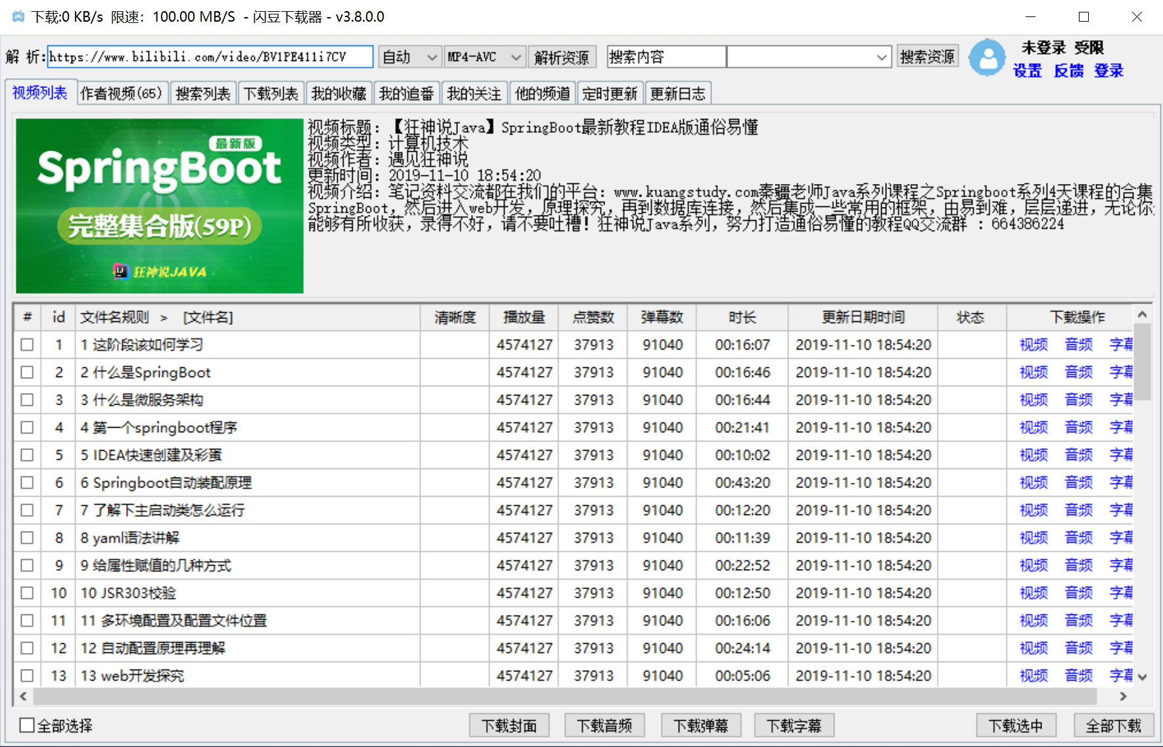Click 下载封面 button
This screenshot has width=1163, height=747.
click(509, 725)
